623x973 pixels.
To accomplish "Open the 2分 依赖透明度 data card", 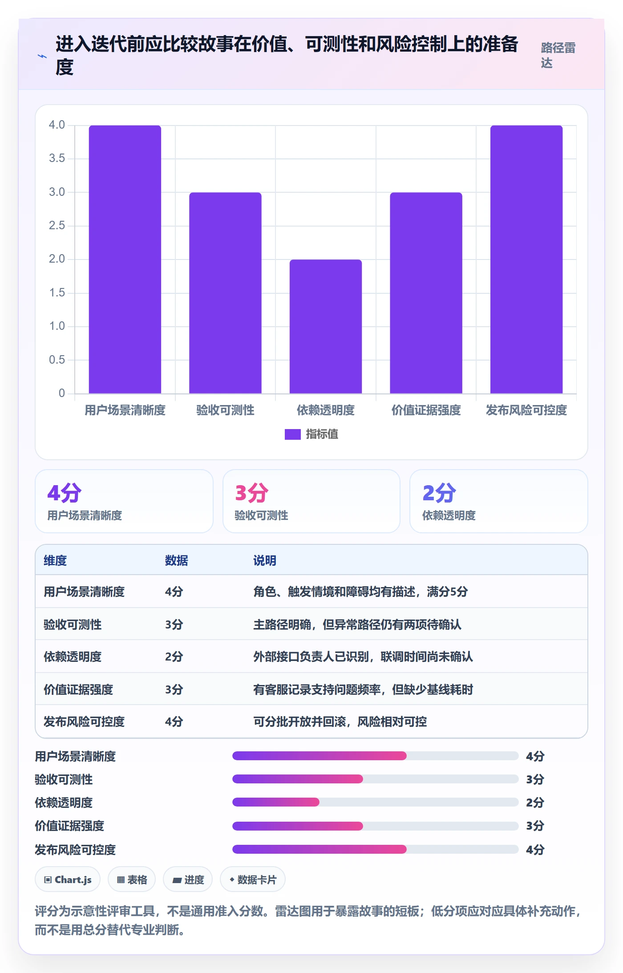I will point(499,501).
